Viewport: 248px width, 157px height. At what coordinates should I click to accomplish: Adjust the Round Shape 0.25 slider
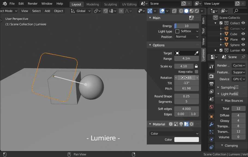click(x=186, y=96)
